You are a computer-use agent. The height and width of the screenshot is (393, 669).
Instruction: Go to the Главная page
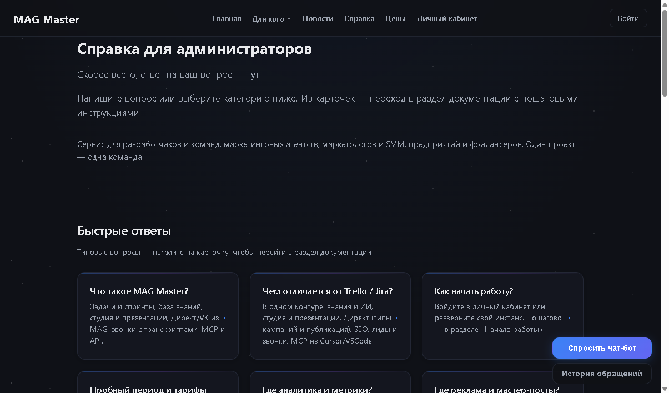[x=227, y=18]
